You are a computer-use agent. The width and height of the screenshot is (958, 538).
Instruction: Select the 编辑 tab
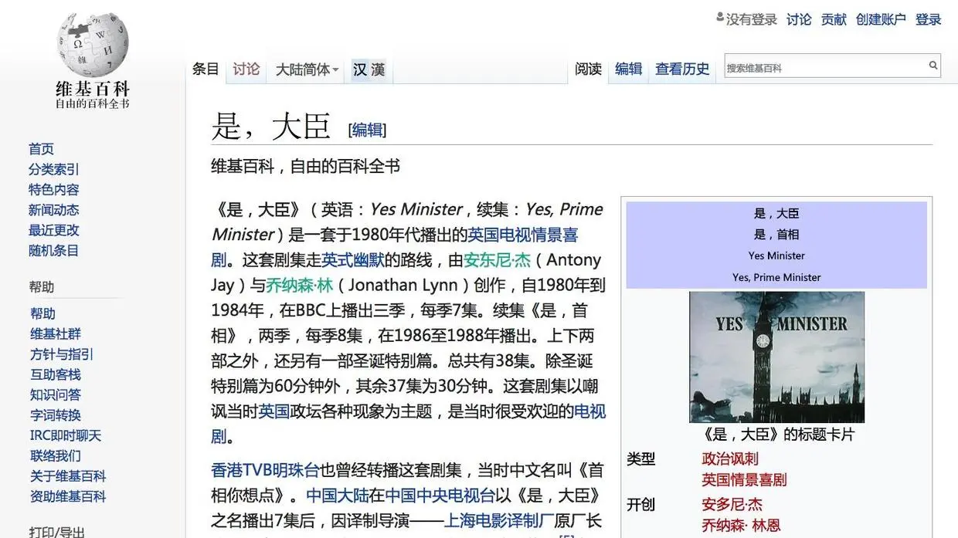628,69
